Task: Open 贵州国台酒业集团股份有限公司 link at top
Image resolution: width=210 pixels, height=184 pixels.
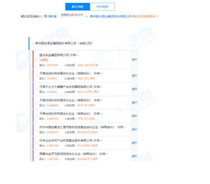Action: [110, 16]
